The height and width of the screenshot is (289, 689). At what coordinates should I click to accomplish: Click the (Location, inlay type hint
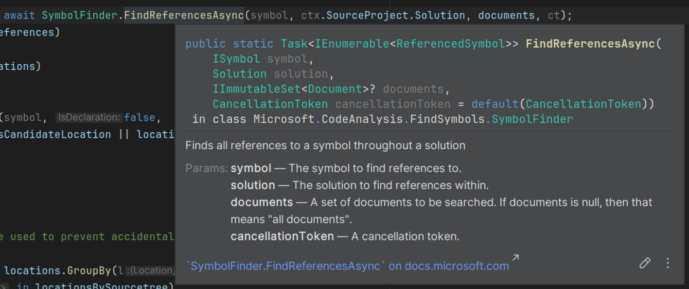(x=149, y=271)
